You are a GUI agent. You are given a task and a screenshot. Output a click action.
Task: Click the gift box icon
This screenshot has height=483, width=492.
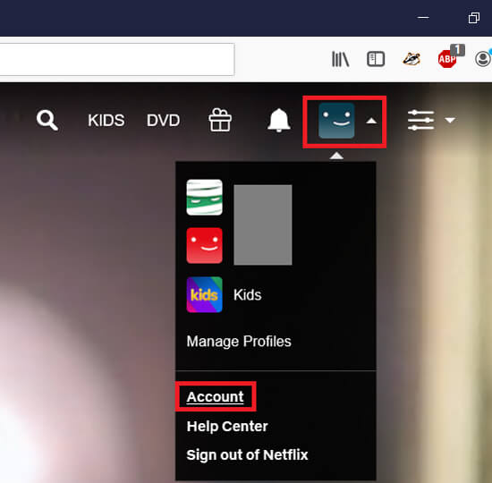(220, 120)
